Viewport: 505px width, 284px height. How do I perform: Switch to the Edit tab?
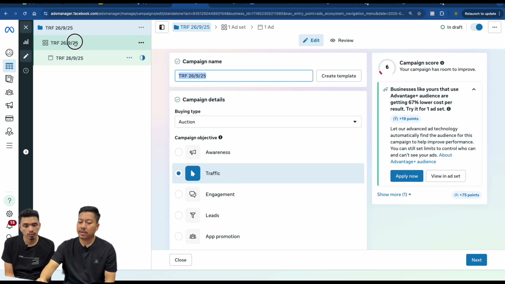311,40
